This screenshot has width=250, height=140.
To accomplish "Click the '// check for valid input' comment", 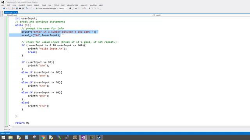I will (x=69, y=42).
